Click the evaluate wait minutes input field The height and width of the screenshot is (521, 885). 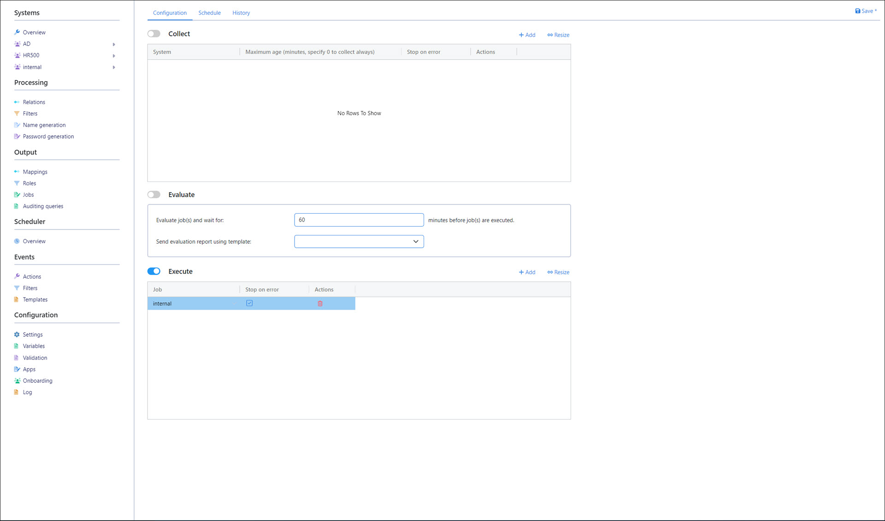359,220
